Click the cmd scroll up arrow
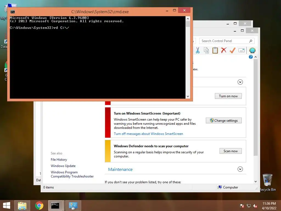This screenshot has height=211, width=281. click(188, 19)
